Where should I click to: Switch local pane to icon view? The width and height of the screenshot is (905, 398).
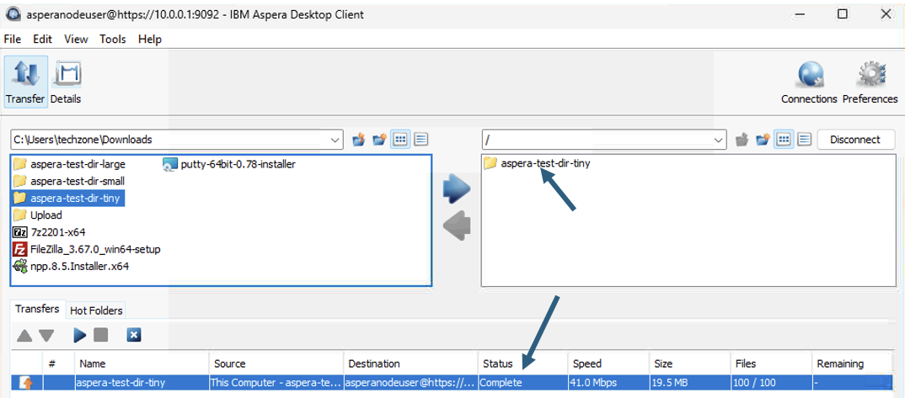(399, 140)
